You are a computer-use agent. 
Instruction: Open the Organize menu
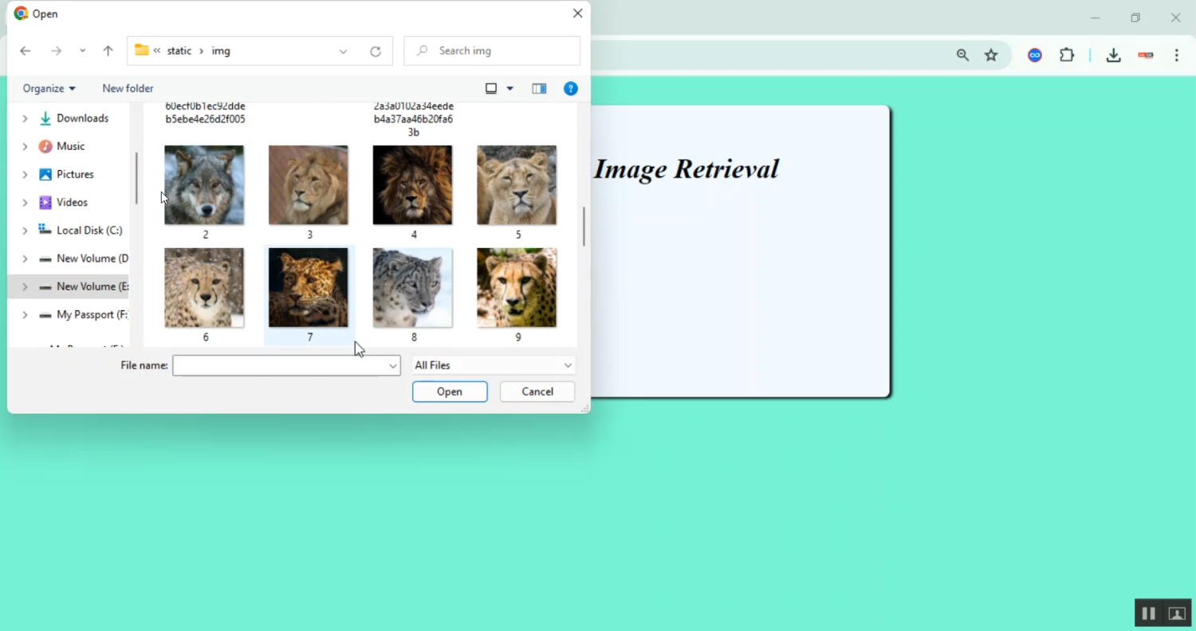click(x=49, y=89)
